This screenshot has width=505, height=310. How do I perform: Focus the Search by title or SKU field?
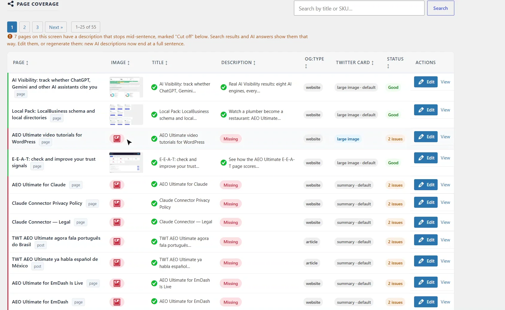click(359, 8)
